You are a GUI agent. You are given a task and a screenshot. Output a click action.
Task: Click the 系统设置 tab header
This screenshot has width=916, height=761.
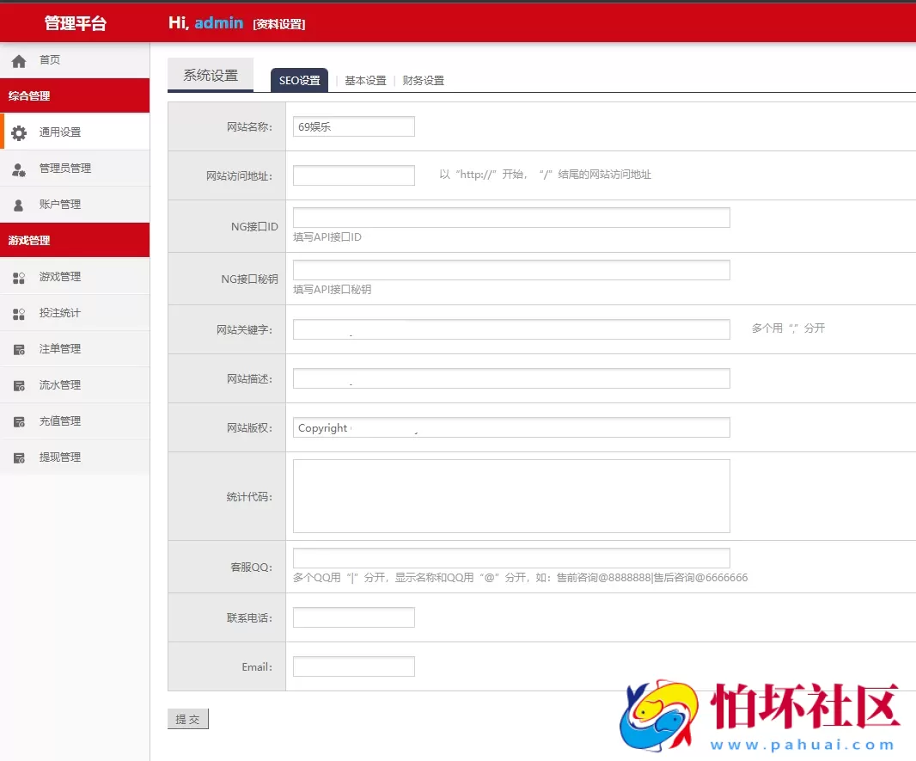tap(210, 75)
